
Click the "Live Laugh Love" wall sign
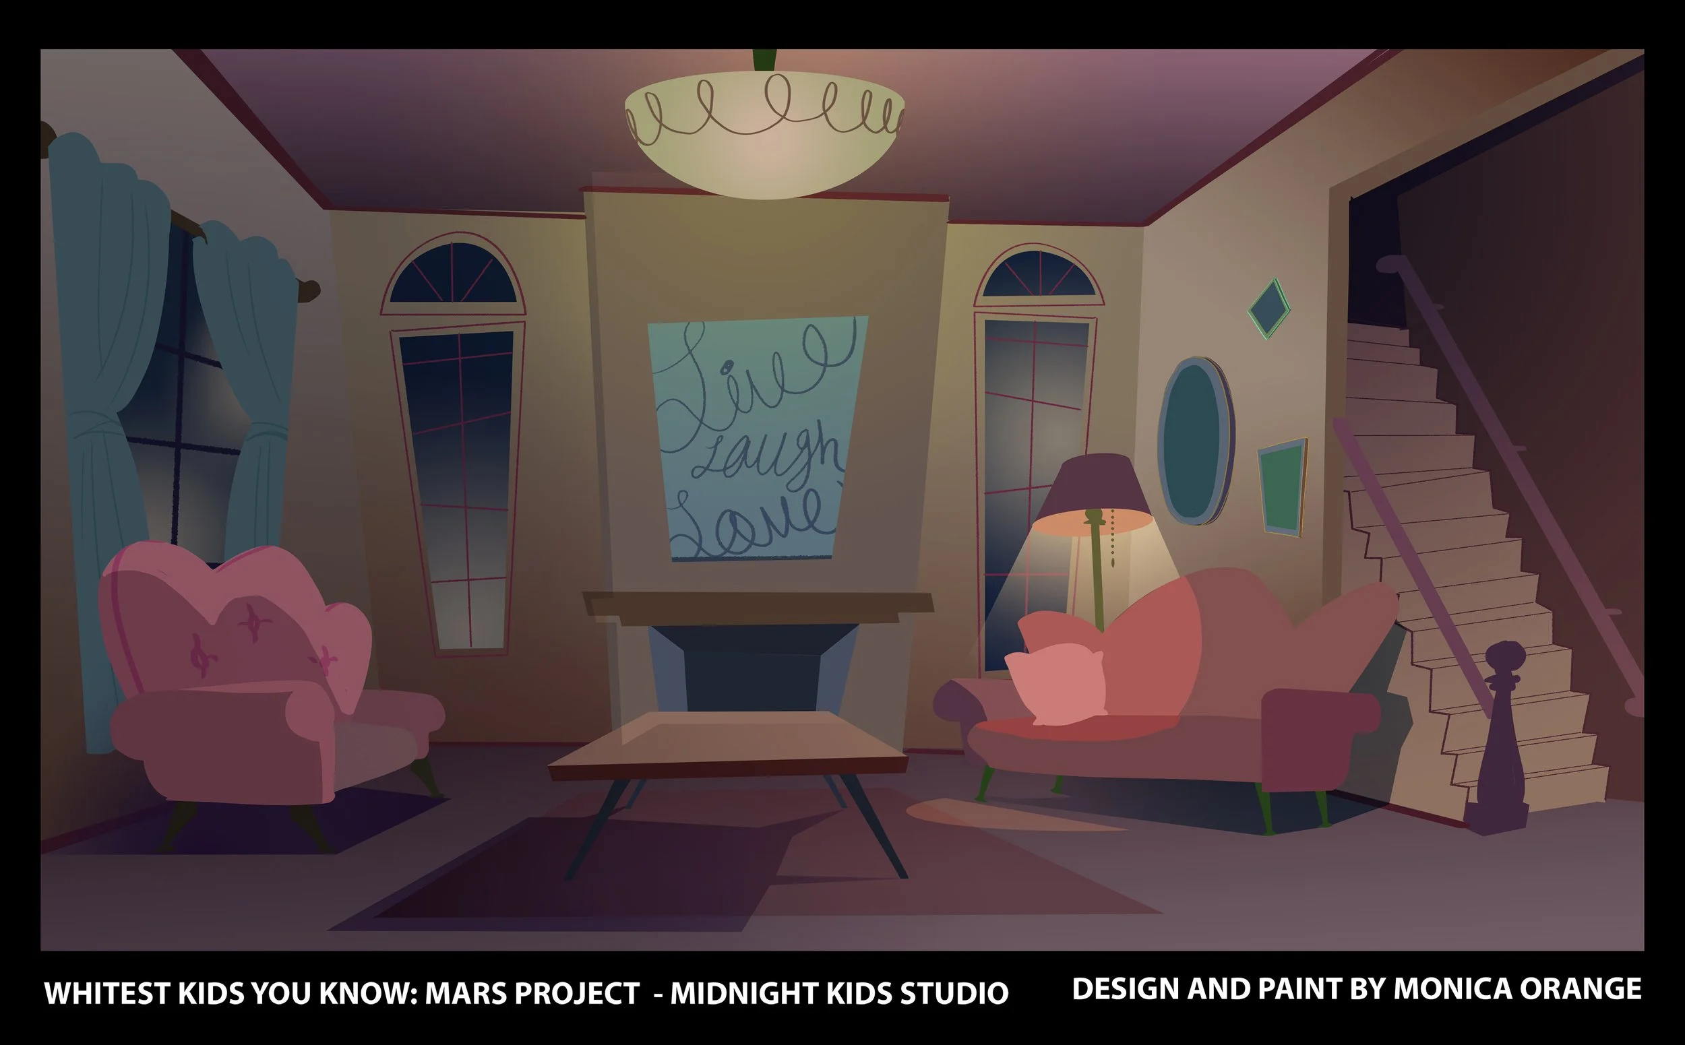coord(758,438)
